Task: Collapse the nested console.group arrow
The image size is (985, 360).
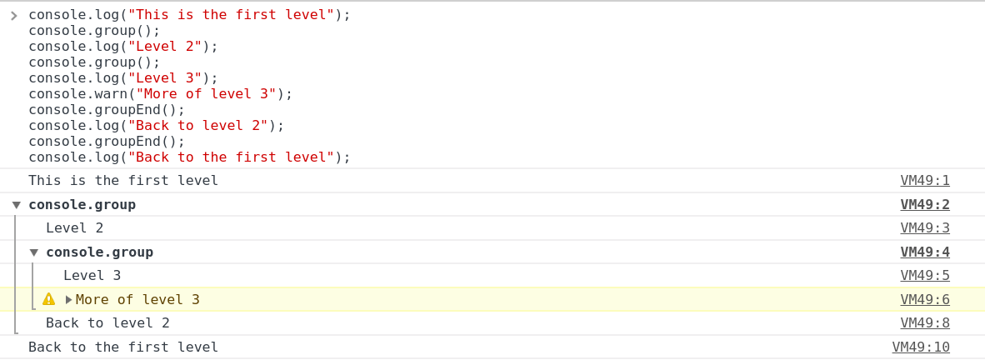Action: click(34, 252)
